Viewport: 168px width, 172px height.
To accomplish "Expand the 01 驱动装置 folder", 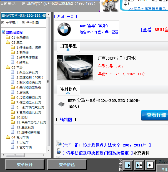I will (3, 37).
